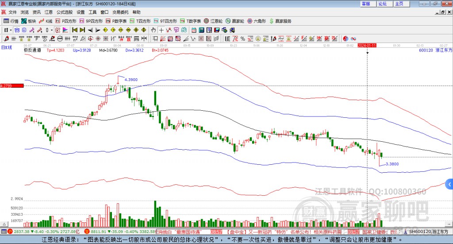Toggle the 权 adjusted-price button
The image size is (453, 244).
click(58, 30)
